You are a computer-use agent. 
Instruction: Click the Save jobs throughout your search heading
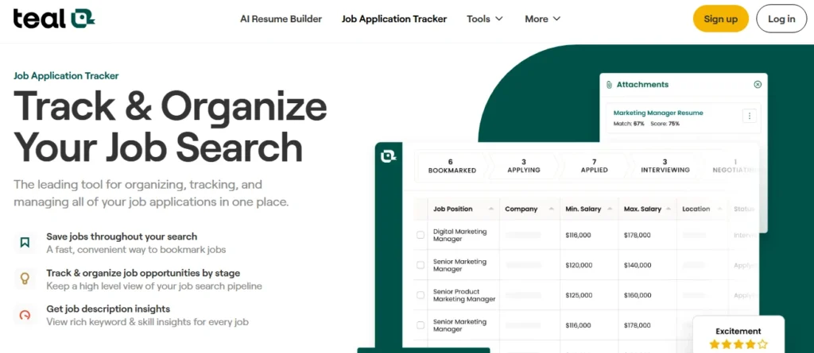122,236
